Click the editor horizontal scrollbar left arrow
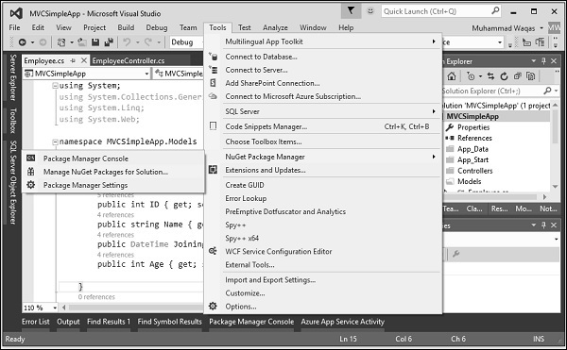This screenshot has width=567, height=350. [64, 308]
